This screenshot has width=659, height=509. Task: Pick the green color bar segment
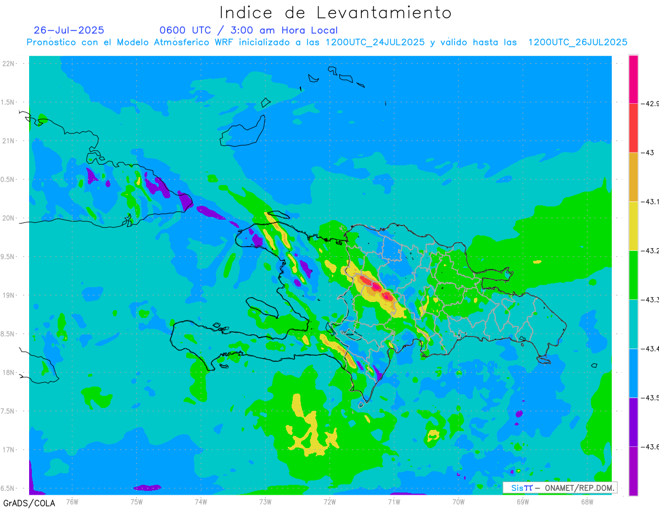(x=633, y=275)
